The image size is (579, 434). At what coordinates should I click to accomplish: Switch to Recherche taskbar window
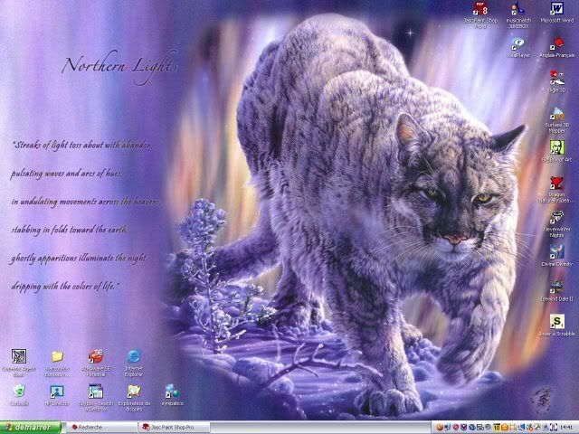pos(101,428)
